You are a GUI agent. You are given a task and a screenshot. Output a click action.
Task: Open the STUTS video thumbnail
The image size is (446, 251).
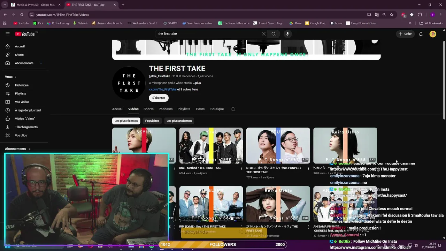(278, 146)
